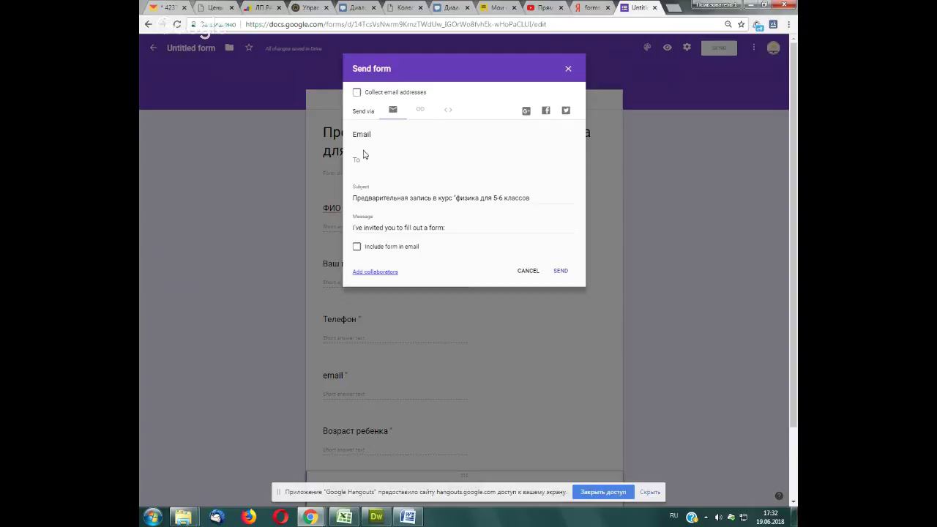
Task: Open the Windows Start menu
Action: [152, 517]
